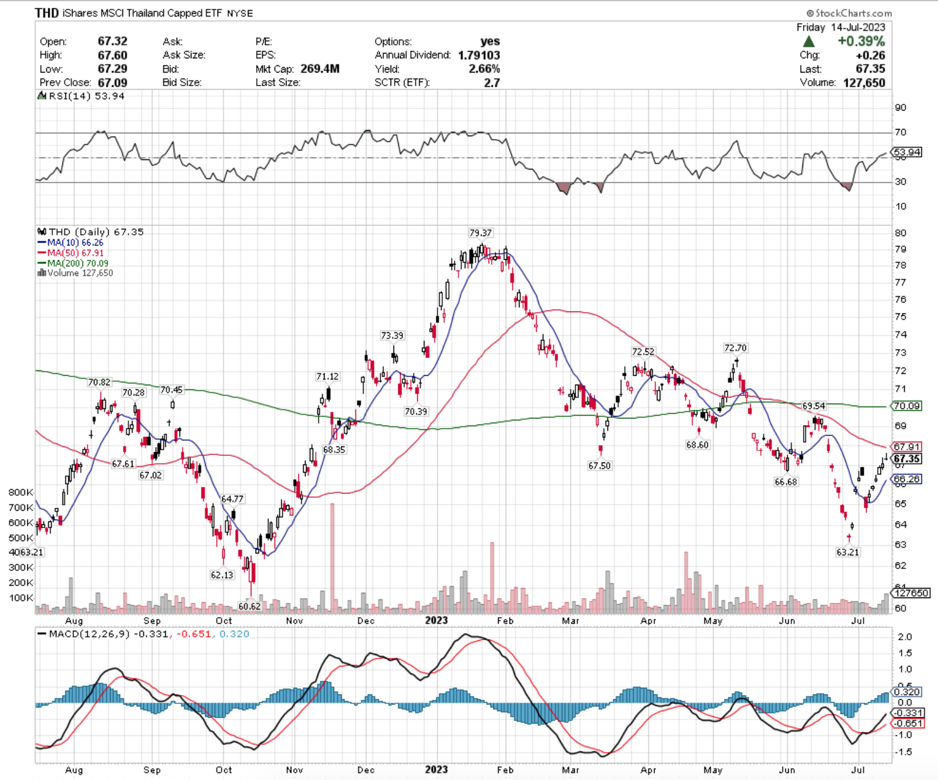The height and width of the screenshot is (780, 938).
Task: Click the MA(50) 67.91 legend text
Action: click(75, 253)
